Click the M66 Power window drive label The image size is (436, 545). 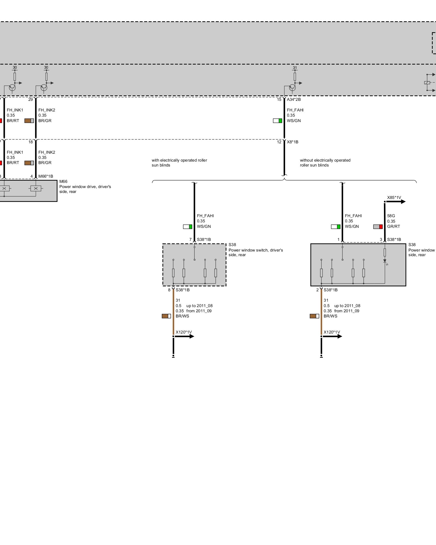coord(85,187)
